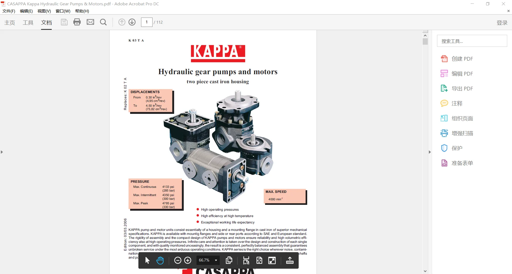Select the 文档 tab

click(x=46, y=23)
